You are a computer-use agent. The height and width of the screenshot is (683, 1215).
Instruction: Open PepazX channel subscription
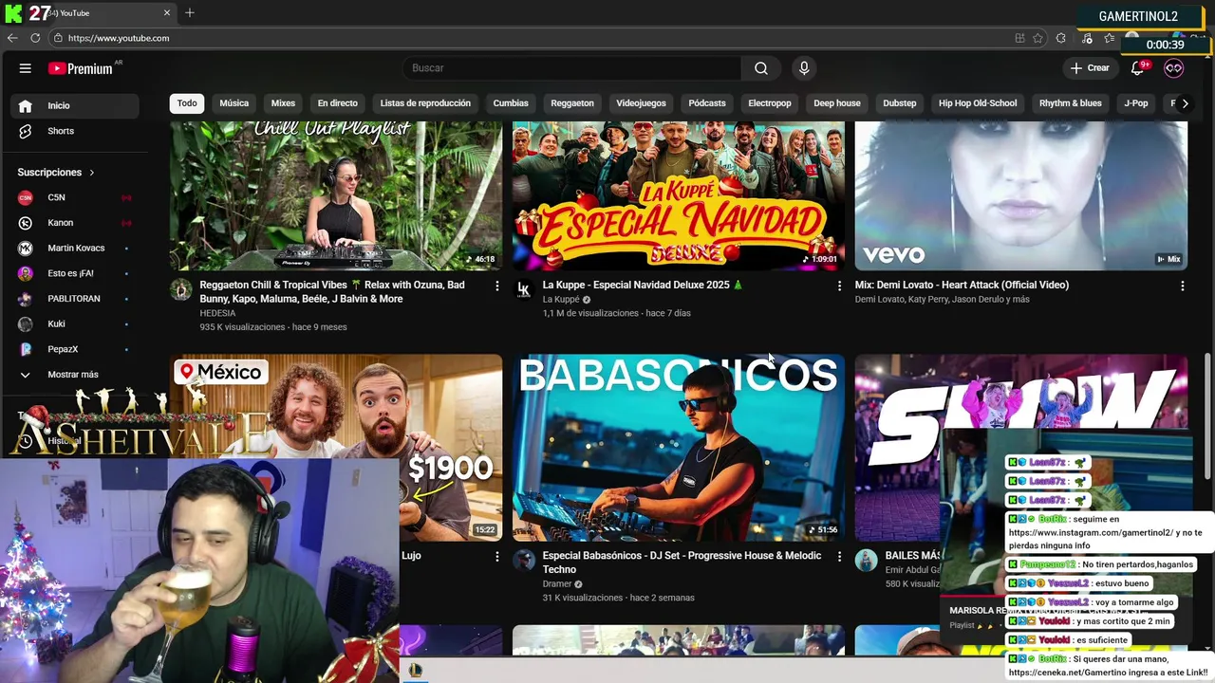tap(74, 349)
